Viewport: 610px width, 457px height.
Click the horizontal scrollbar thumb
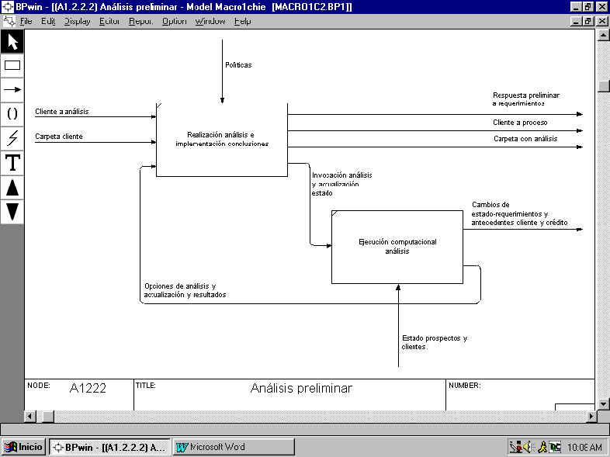[48, 416]
